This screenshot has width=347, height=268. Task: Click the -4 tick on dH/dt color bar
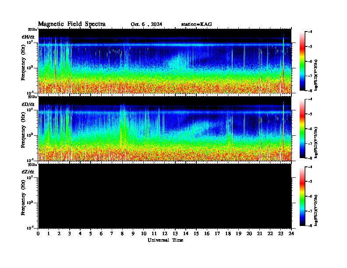(310, 32)
